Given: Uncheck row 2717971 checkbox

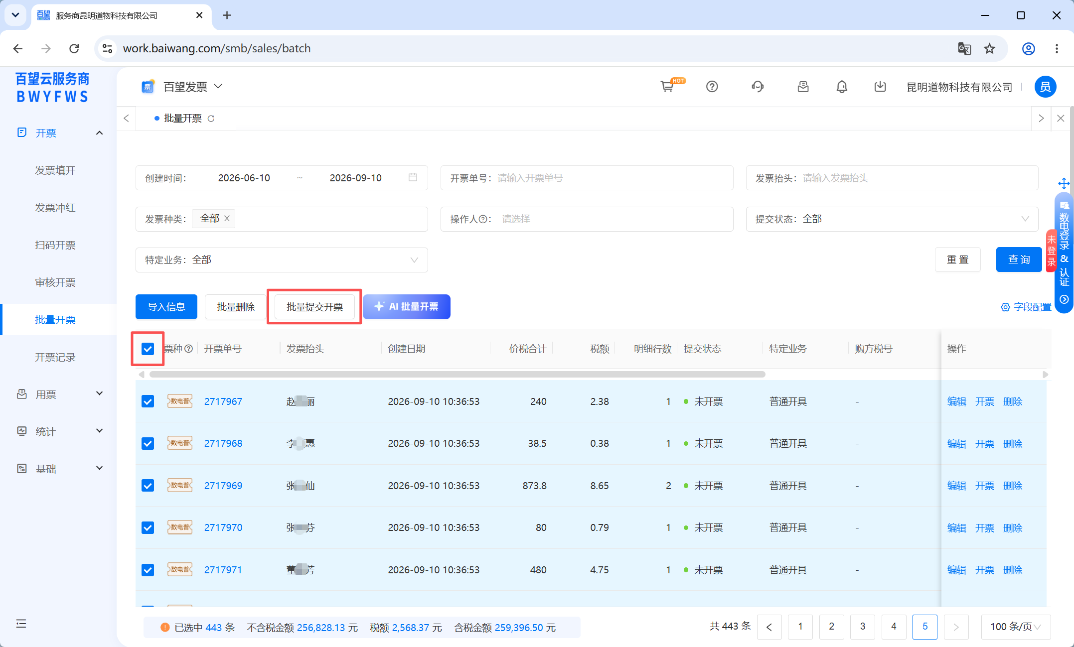Looking at the screenshot, I should [x=148, y=570].
